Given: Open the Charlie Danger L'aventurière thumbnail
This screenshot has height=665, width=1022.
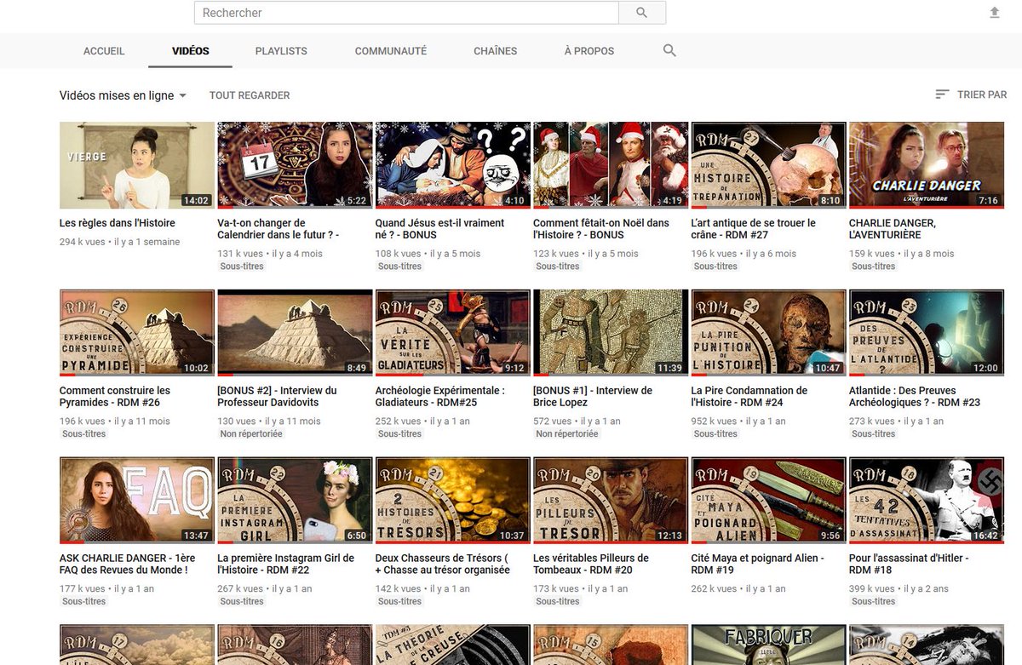Looking at the screenshot, I should [x=927, y=165].
